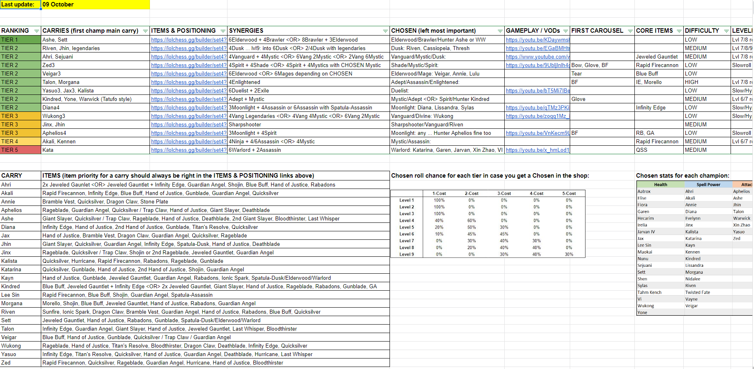
Task: Click the 'Health' chosen stats header
Action: click(x=661, y=184)
